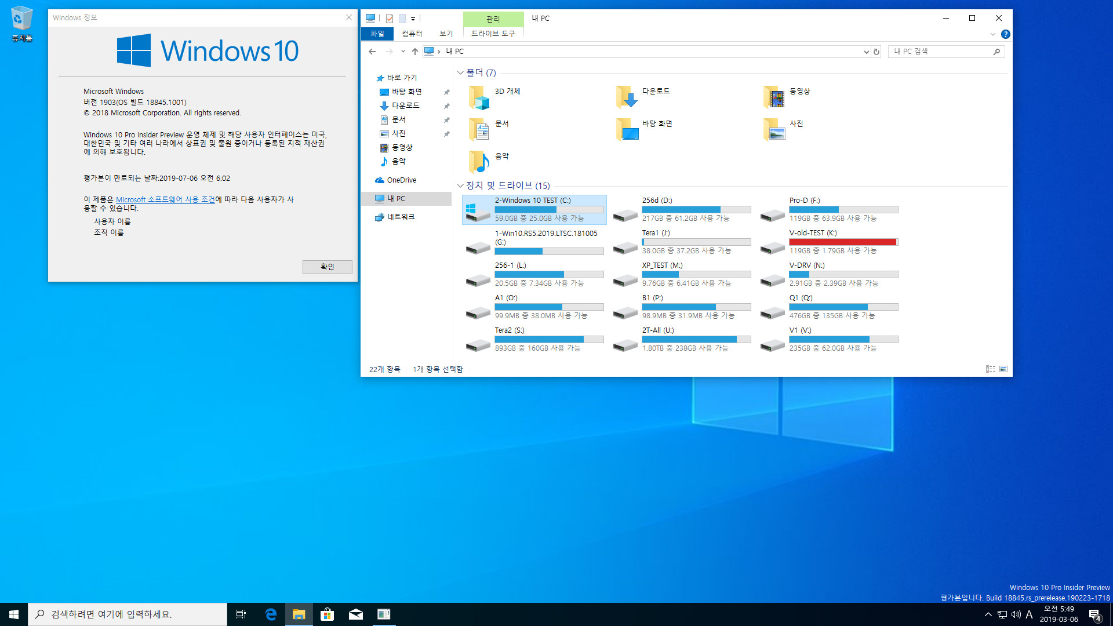Screen dimensions: 1113x626
Task: Open the 문서 folder in folders section
Action: (479, 130)
